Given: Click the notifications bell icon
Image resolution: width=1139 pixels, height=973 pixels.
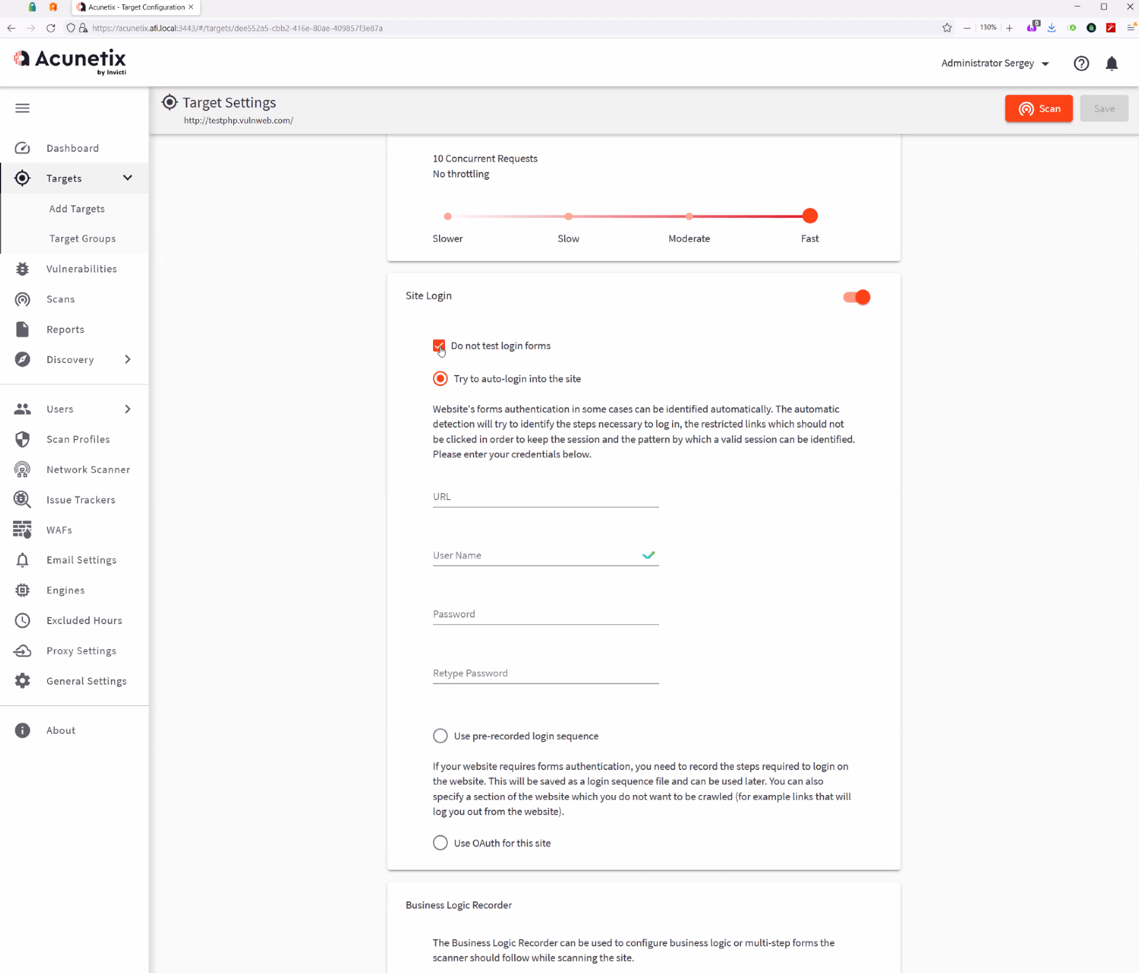Looking at the screenshot, I should [1112, 63].
